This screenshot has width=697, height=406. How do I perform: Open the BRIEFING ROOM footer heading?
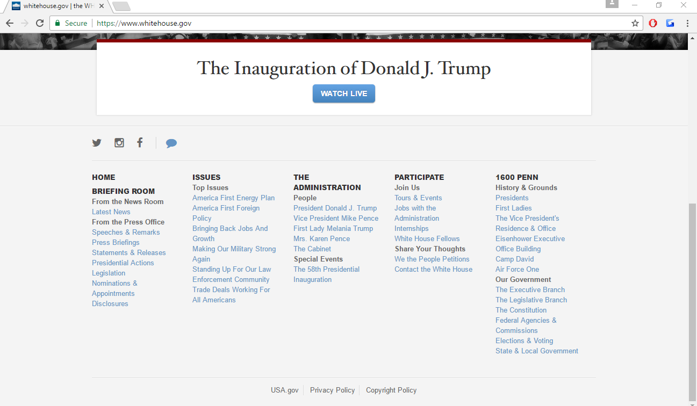tap(123, 191)
